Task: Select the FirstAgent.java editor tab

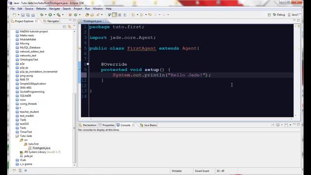Action: pos(92,21)
